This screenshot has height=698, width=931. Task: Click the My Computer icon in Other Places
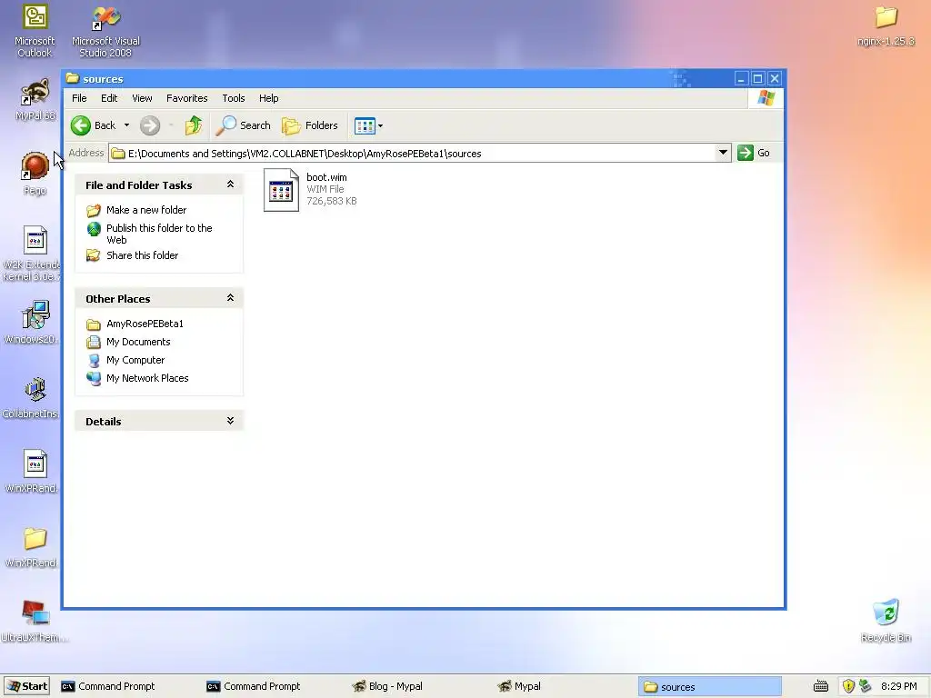(x=94, y=360)
